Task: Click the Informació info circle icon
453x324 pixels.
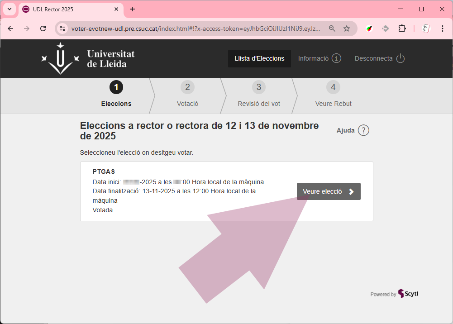Action: pyautogui.click(x=336, y=58)
